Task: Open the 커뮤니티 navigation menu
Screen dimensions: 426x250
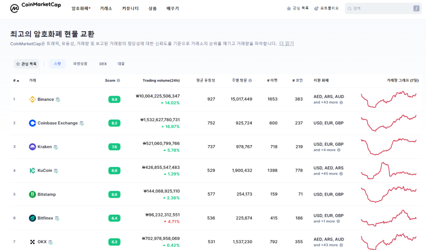Action: [x=131, y=9]
